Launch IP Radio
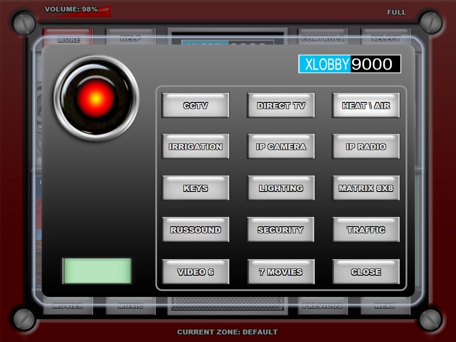 pos(366,146)
